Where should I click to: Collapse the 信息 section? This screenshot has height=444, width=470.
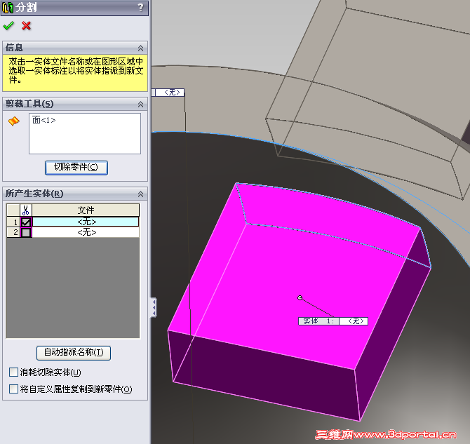point(140,48)
